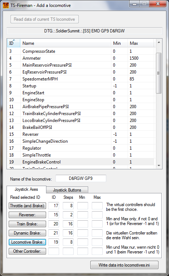Click the Dynamic Brake Steps field
This screenshot has width=169, height=276.
point(68,233)
